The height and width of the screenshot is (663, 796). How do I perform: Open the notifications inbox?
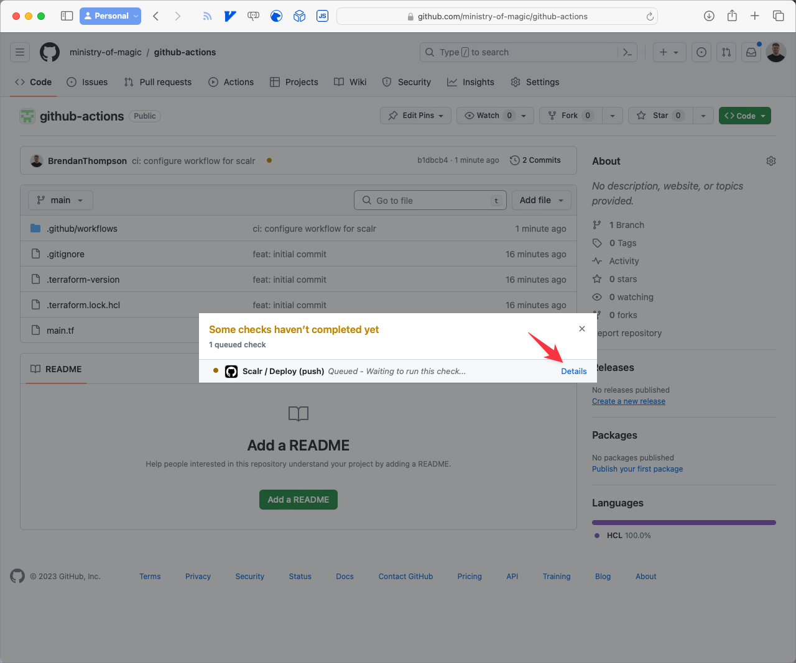[x=751, y=52]
